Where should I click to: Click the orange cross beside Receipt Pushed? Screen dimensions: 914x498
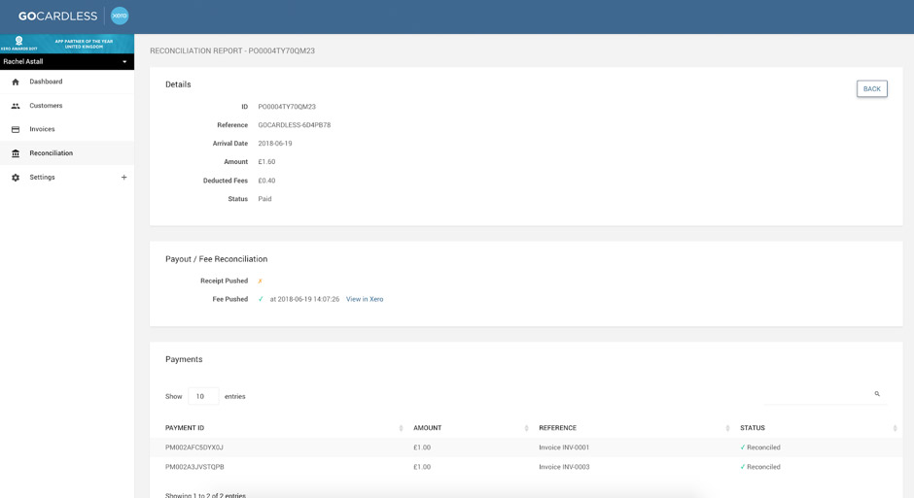point(260,281)
